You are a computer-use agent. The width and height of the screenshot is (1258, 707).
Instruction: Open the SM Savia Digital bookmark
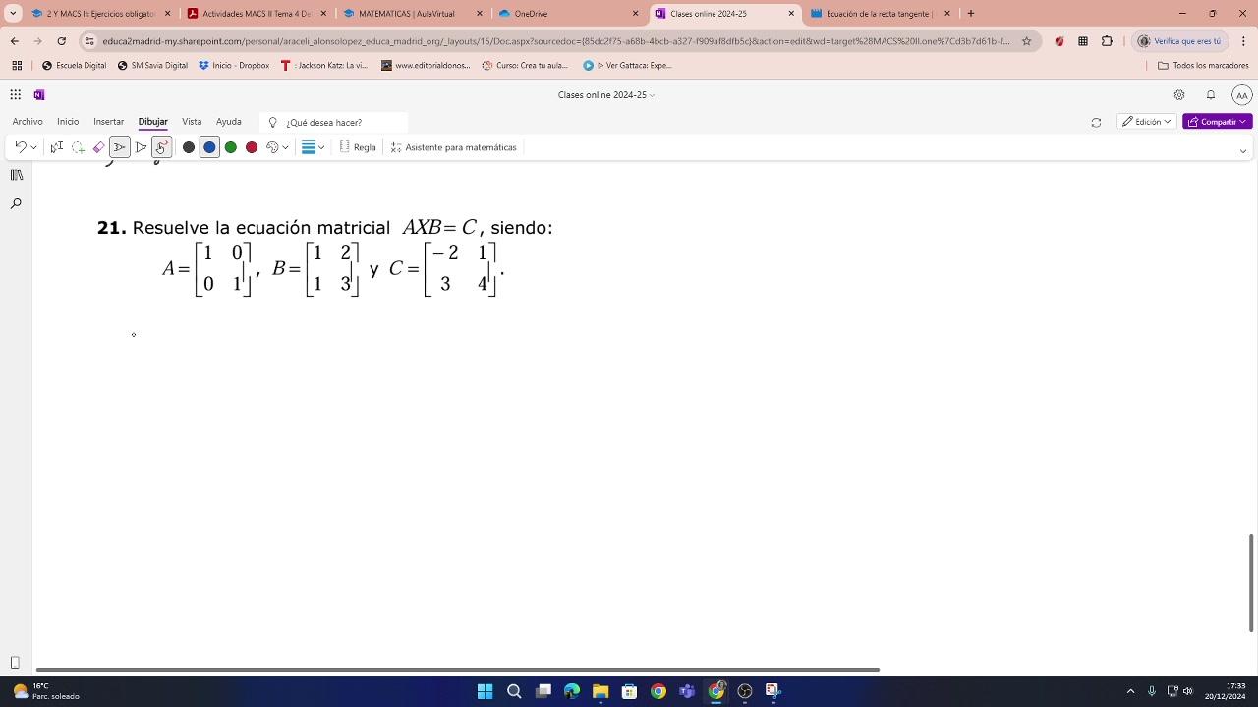click(152, 66)
